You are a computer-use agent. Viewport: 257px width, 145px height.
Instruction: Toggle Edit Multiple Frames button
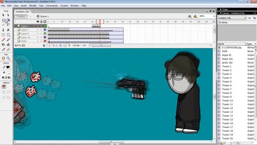61,46
